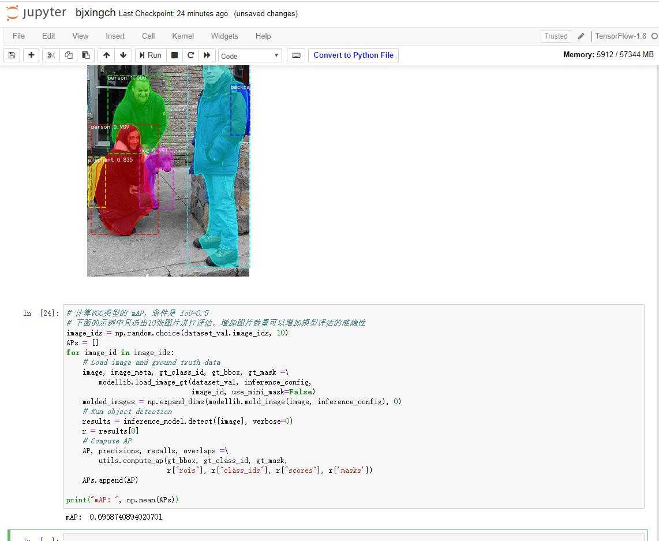Open the Cell menu

[148, 36]
